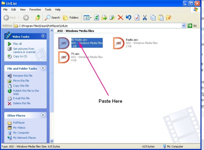Click Rename this file
Screen dimensions: 204x150
pos(23,76)
